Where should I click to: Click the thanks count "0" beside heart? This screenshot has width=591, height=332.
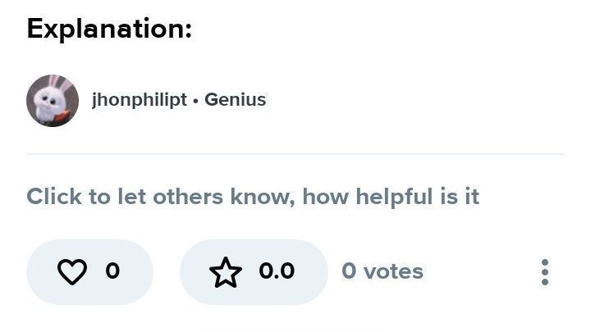[112, 271]
